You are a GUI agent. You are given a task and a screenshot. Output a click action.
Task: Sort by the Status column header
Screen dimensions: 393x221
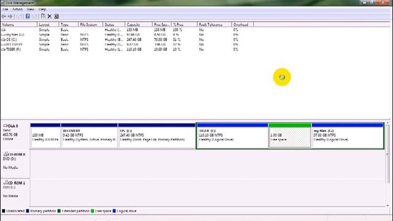pos(114,25)
